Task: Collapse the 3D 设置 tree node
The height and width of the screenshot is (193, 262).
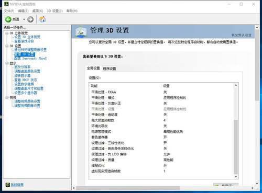Action: [x=7, y=46]
